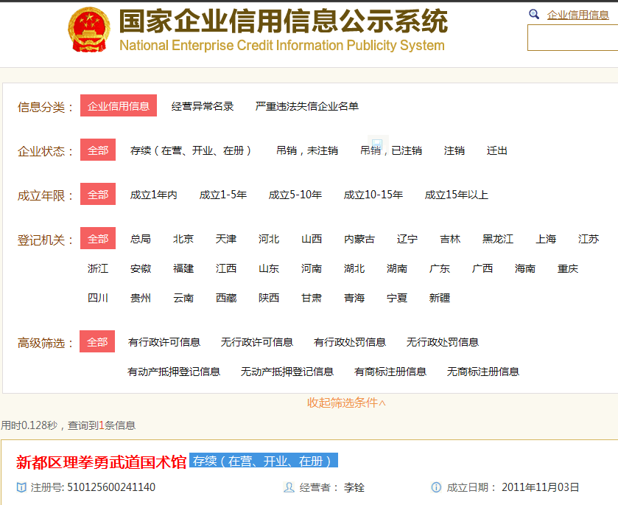
Task: Filter by 有行政许可信息
Action: click(x=164, y=342)
